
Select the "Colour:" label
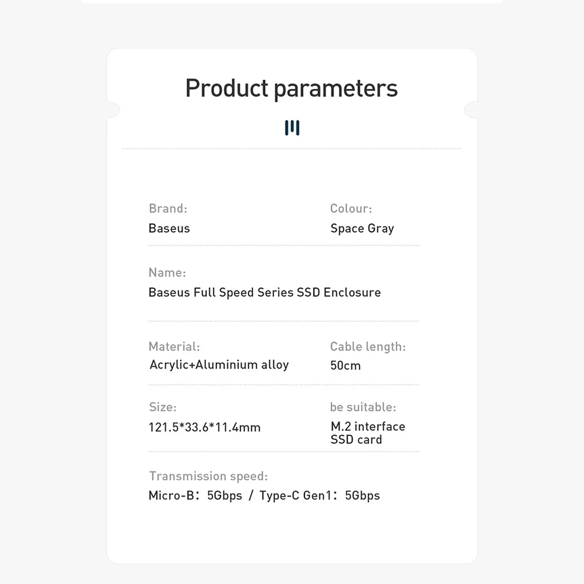(351, 208)
